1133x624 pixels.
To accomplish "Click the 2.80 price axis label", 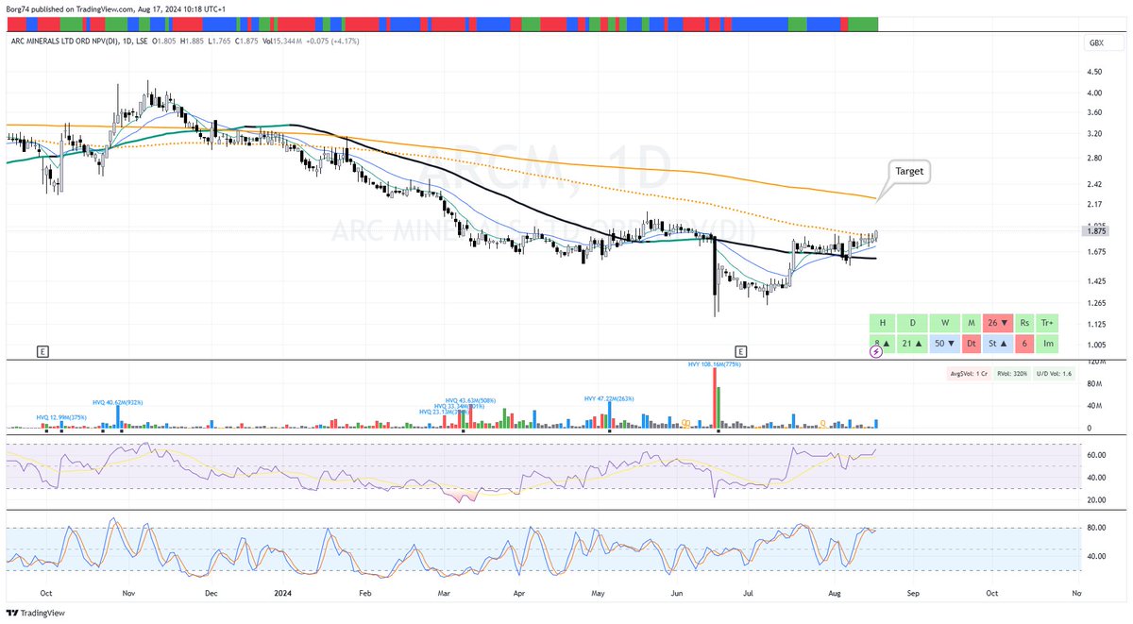I will pos(1095,159).
